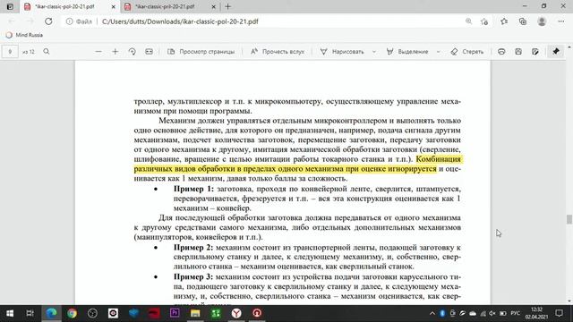
Task: Open the notification center
Action: 559,313
